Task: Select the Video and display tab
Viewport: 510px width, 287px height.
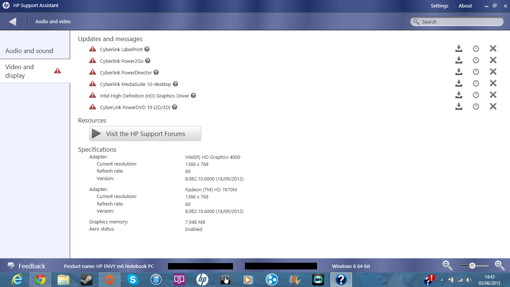Action: (x=35, y=71)
